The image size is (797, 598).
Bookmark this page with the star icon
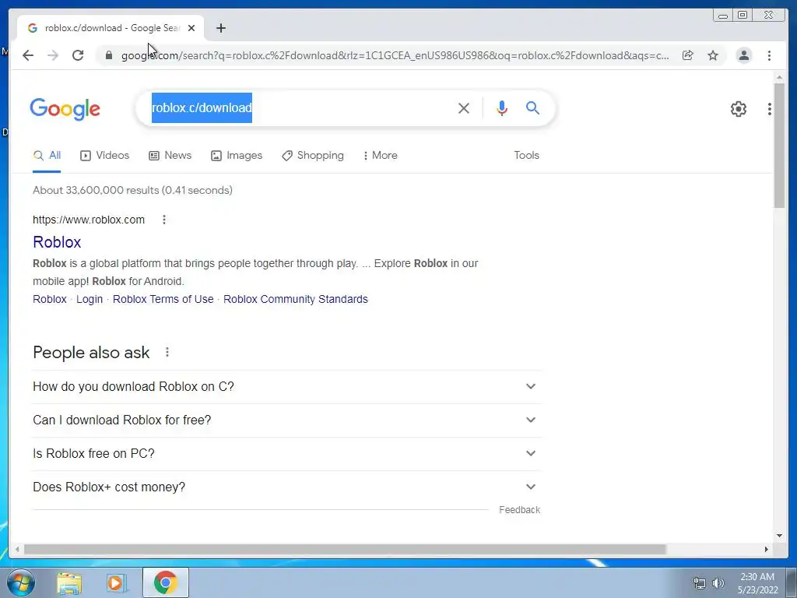(x=713, y=55)
